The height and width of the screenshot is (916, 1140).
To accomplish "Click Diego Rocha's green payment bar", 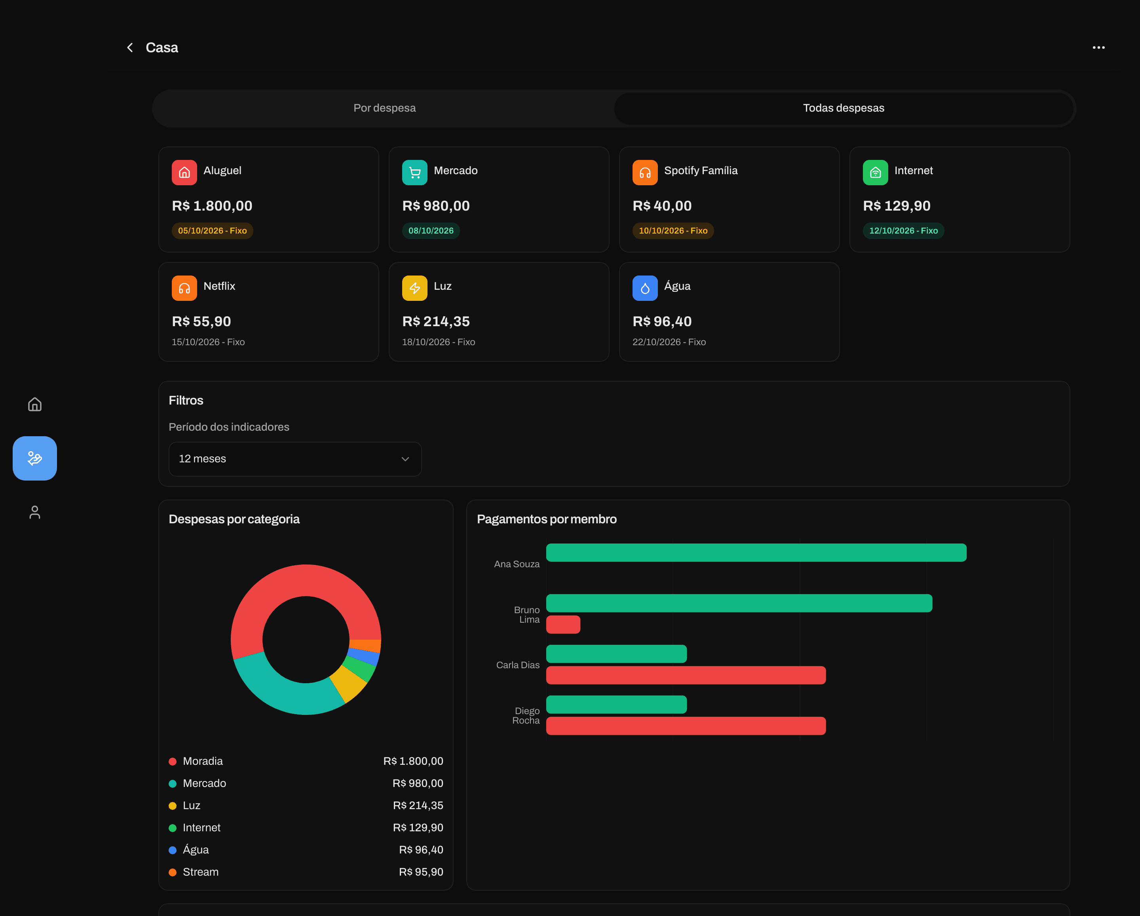I will click(x=617, y=705).
